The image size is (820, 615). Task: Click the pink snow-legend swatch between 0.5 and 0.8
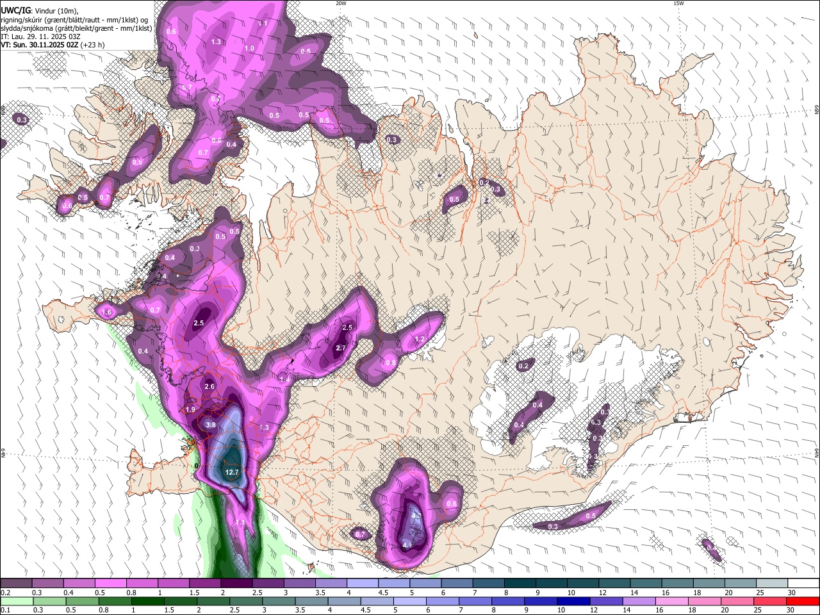110,584
